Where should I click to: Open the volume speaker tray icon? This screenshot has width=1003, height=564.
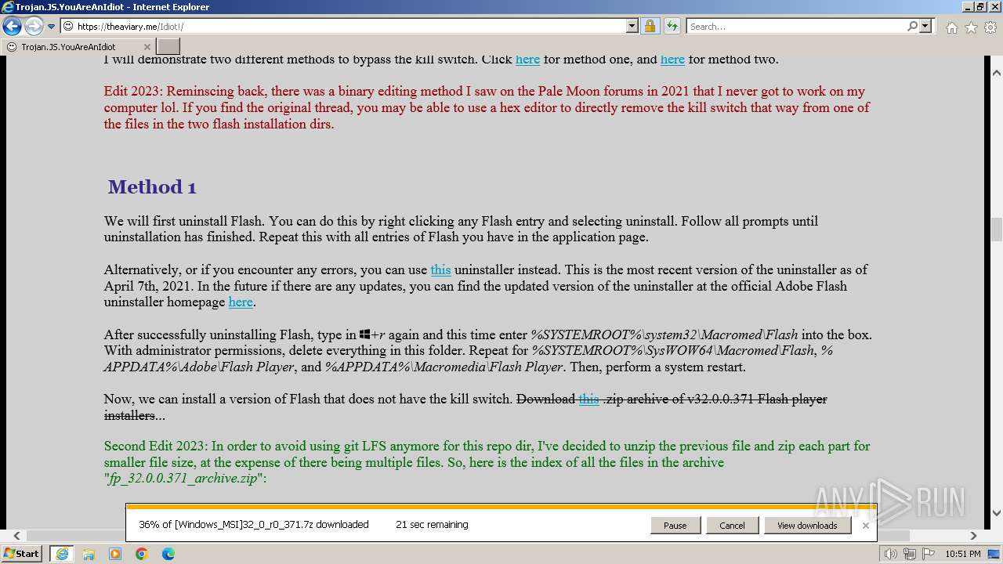pyautogui.click(x=891, y=554)
